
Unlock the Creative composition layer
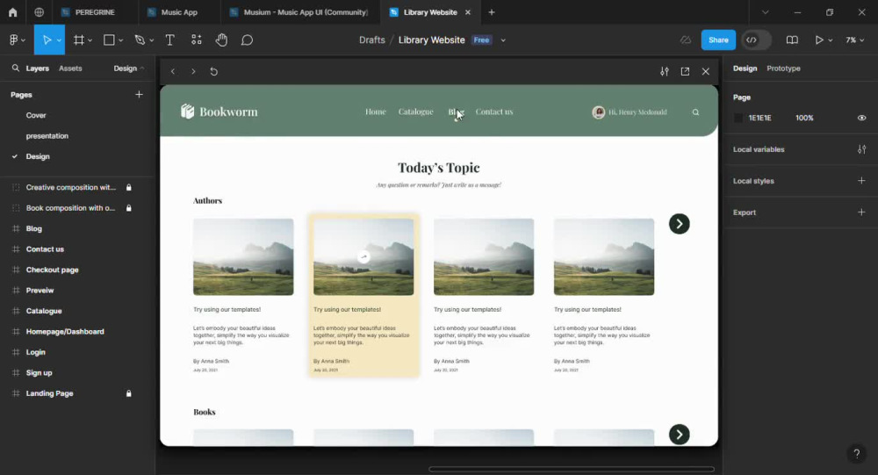(x=129, y=187)
